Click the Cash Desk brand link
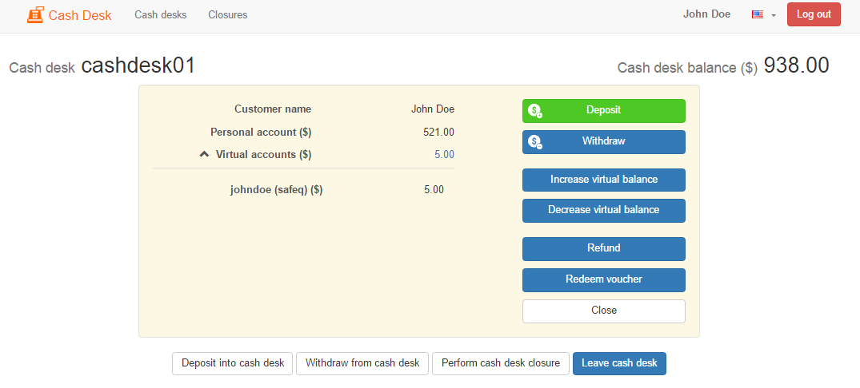Viewport: 860px width, 388px height. (x=80, y=15)
